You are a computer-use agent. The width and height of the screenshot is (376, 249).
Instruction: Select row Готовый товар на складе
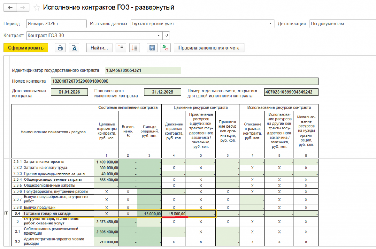[58, 213]
